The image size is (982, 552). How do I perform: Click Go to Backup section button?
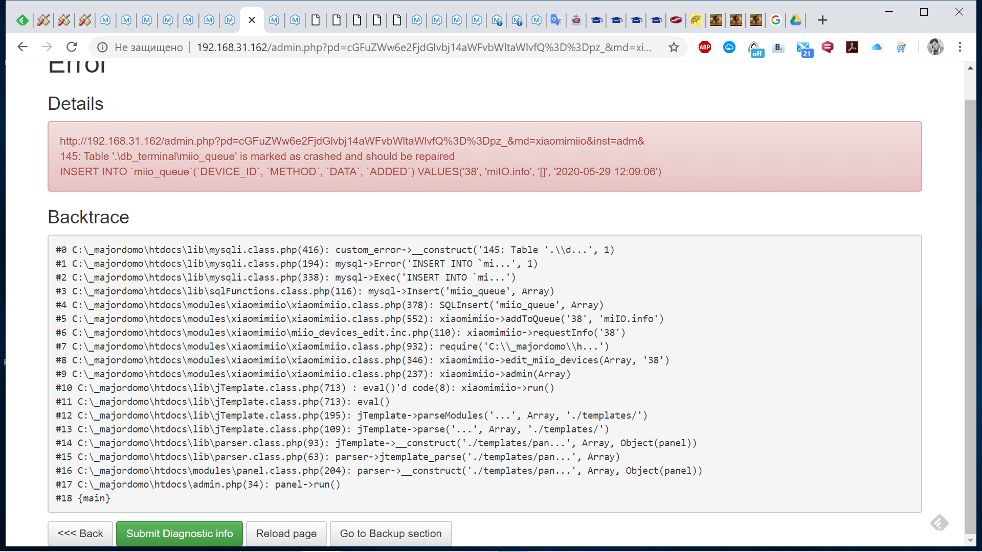(x=391, y=534)
